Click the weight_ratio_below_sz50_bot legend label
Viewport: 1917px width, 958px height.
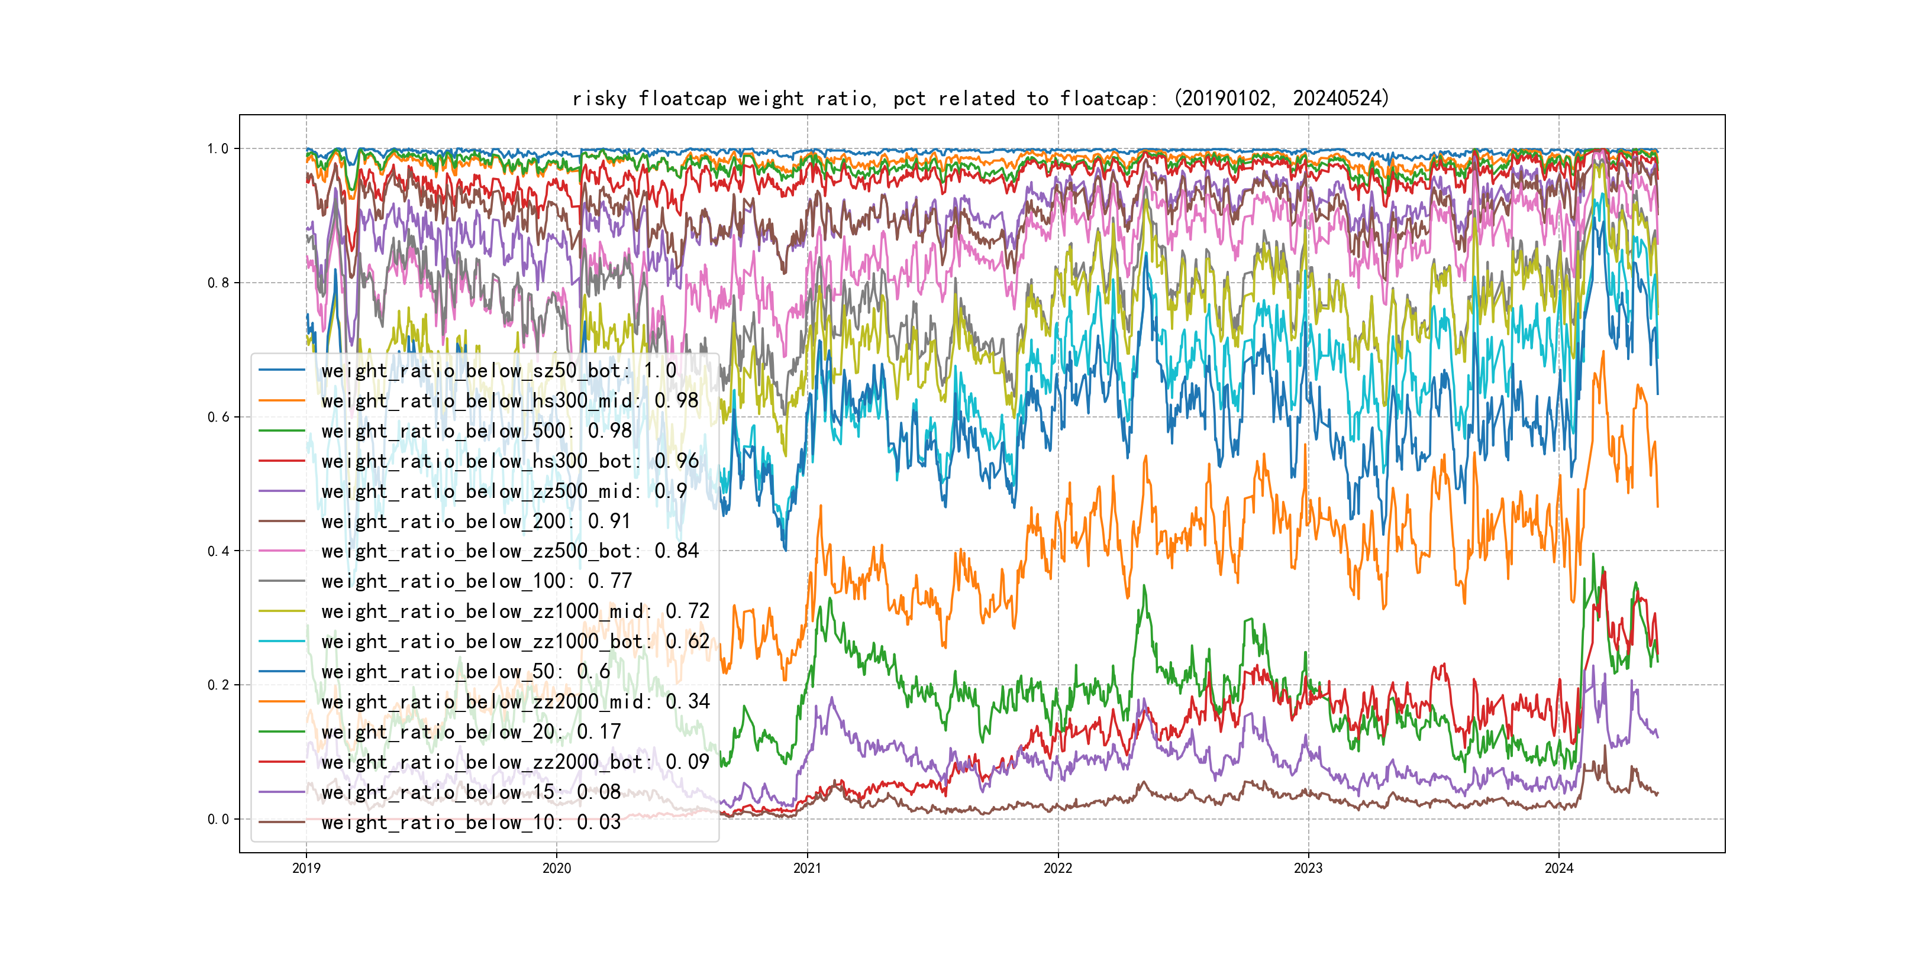pyautogui.click(x=499, y=370)
